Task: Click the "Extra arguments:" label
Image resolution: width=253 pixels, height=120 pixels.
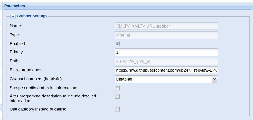Action: (25, 70)
